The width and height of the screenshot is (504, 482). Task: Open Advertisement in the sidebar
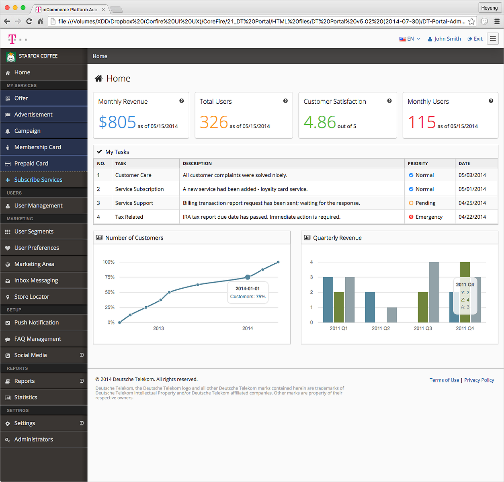point(44,115)
